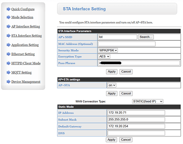Viewport: 183px width, 144px height.
Task: Click the IP Address label
Action: coord(66,113)
